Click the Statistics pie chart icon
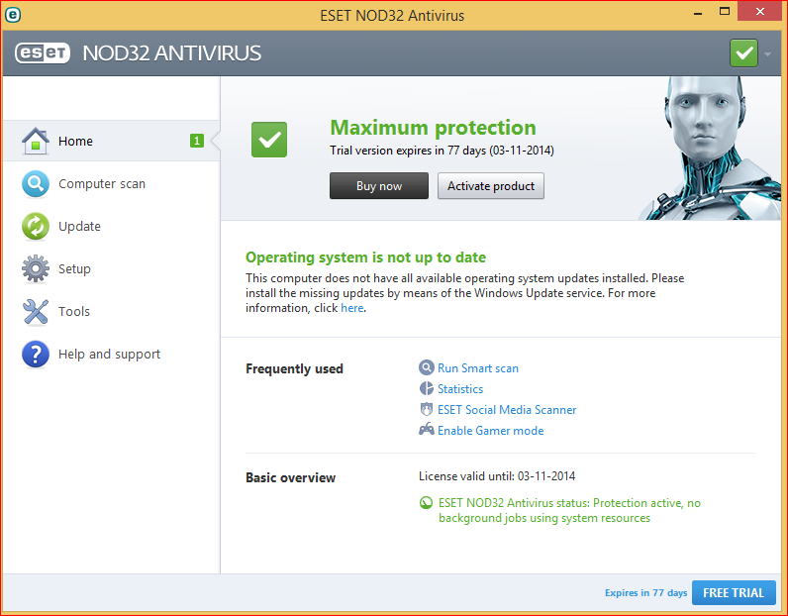This screenshot has height=616, width=788. coord(426,388)
